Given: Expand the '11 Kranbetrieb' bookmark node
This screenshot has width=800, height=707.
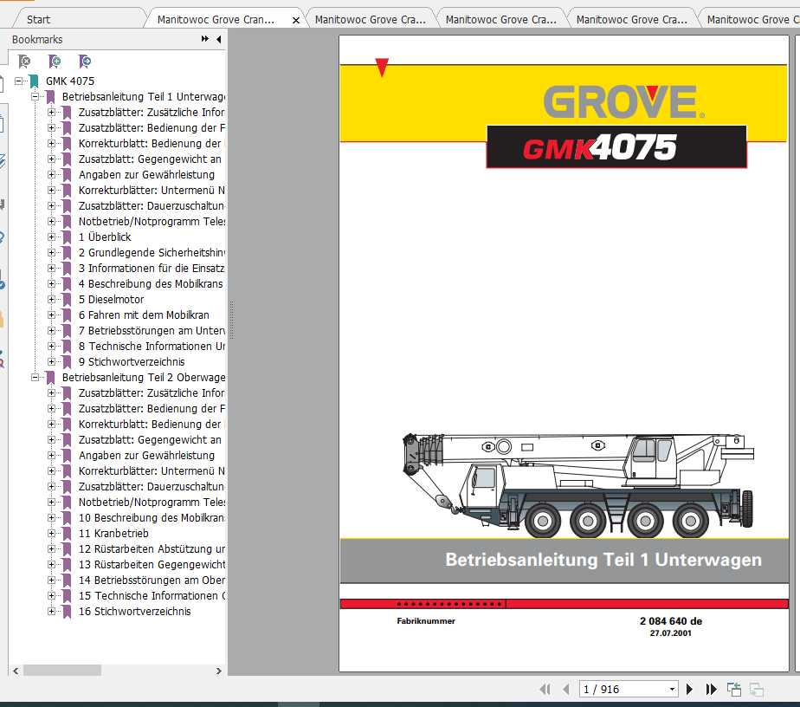Looking at the screenshot, I should (49, 534).
